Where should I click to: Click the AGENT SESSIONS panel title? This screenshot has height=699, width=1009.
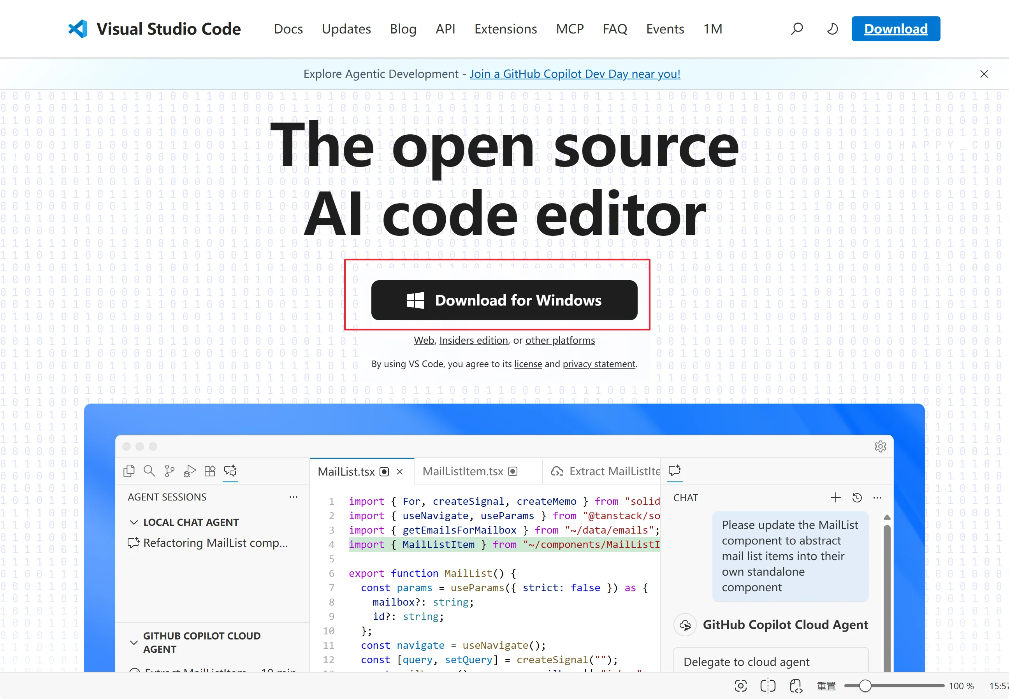pos(167,497)
